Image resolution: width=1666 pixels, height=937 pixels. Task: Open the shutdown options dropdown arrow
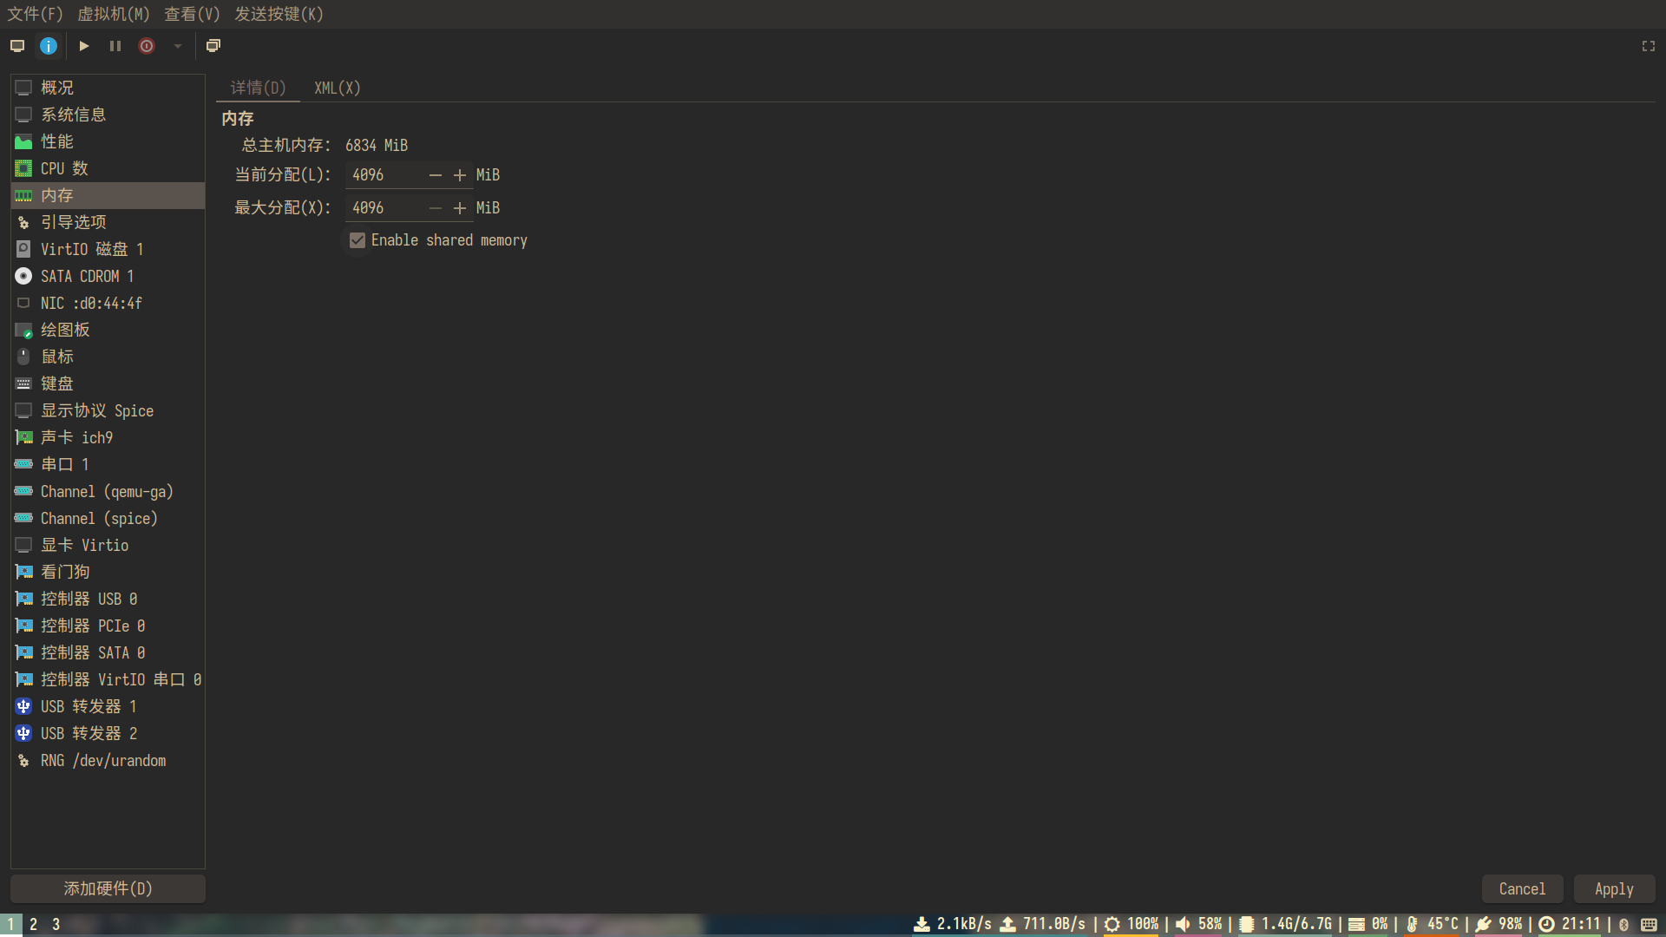[x=178, y=46]
